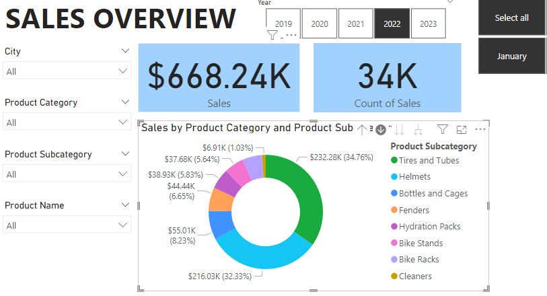Toggle the drill down mode icon
This screenshot has height=296, width=547.
(381, 130)
